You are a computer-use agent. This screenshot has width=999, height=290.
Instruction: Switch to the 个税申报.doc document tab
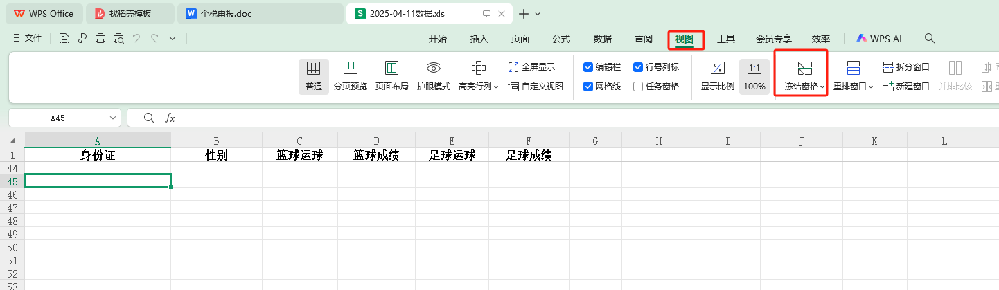click(x=225, y=14)
